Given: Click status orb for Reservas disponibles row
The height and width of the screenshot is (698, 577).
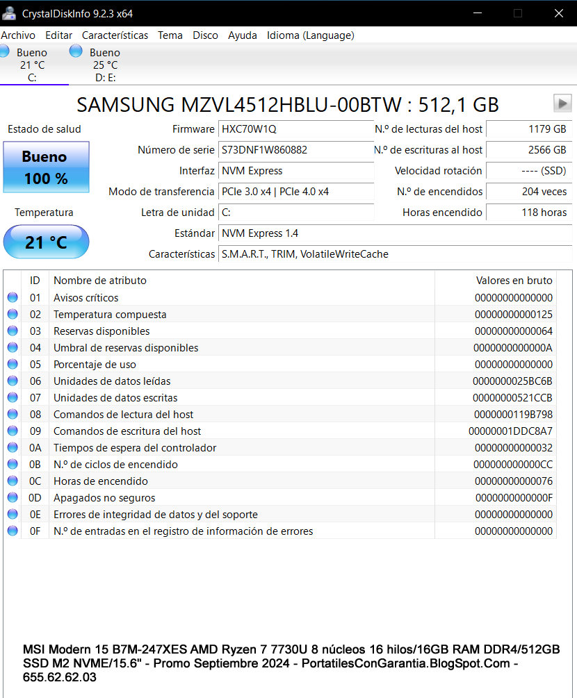Looking at the screenshot, I should point(13,331).
